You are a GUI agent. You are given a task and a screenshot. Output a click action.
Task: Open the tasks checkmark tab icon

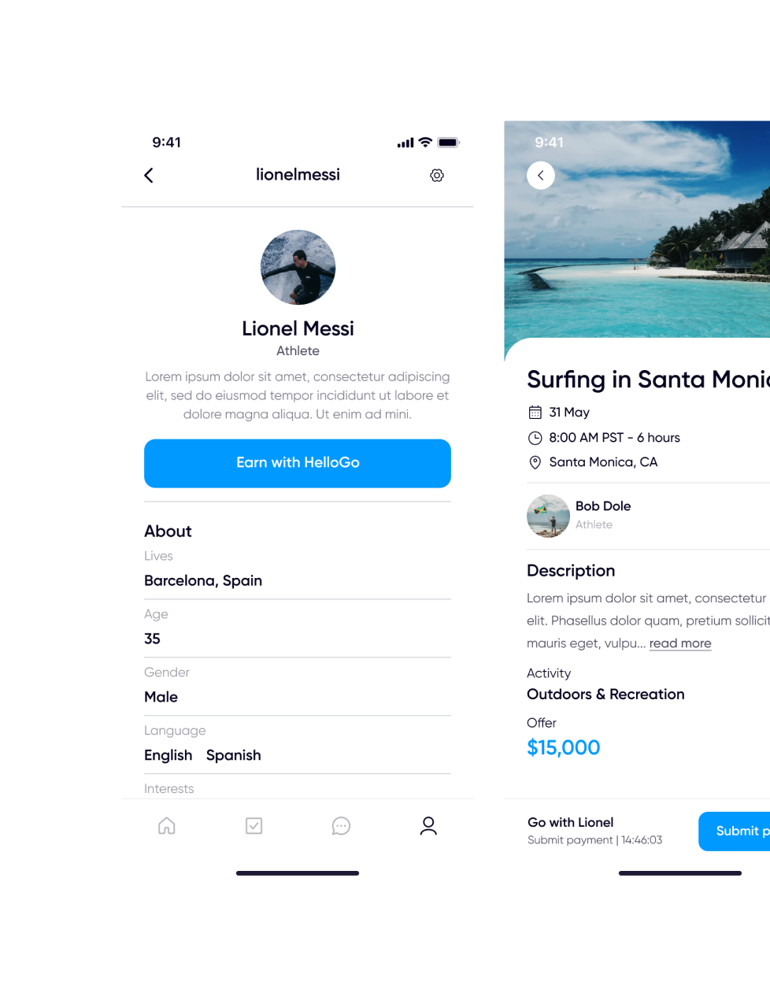(254, 825)
